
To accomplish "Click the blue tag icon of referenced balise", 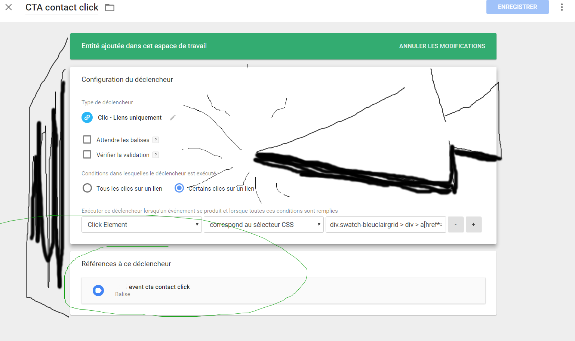I will (x=98, y=291).
